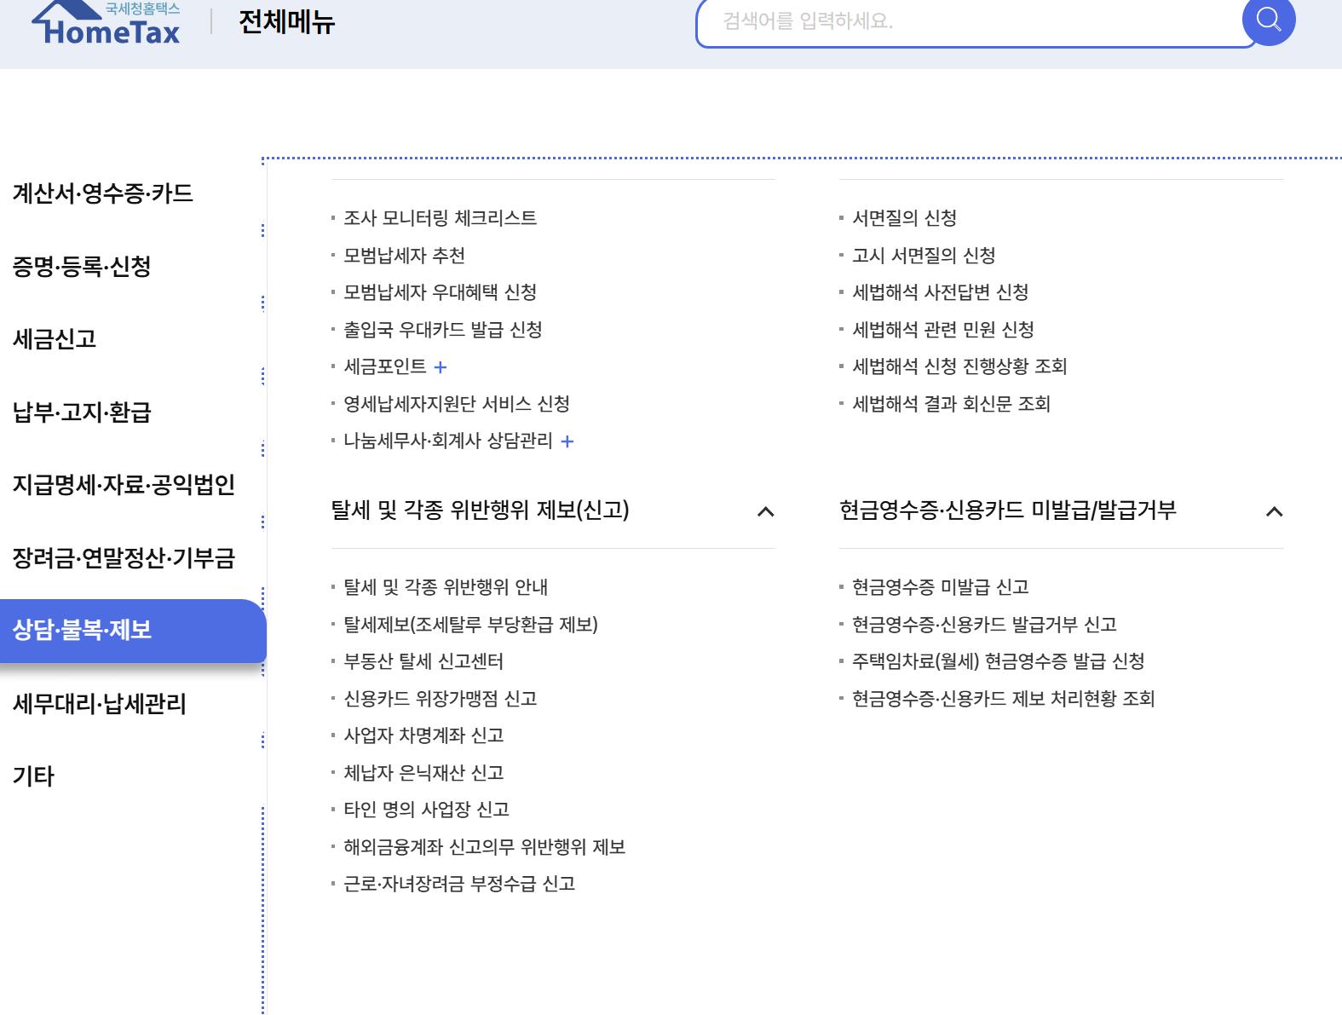Open 장려금·연말정산·기부금 menu
Screen dimensions: 1342x1015
124,558
